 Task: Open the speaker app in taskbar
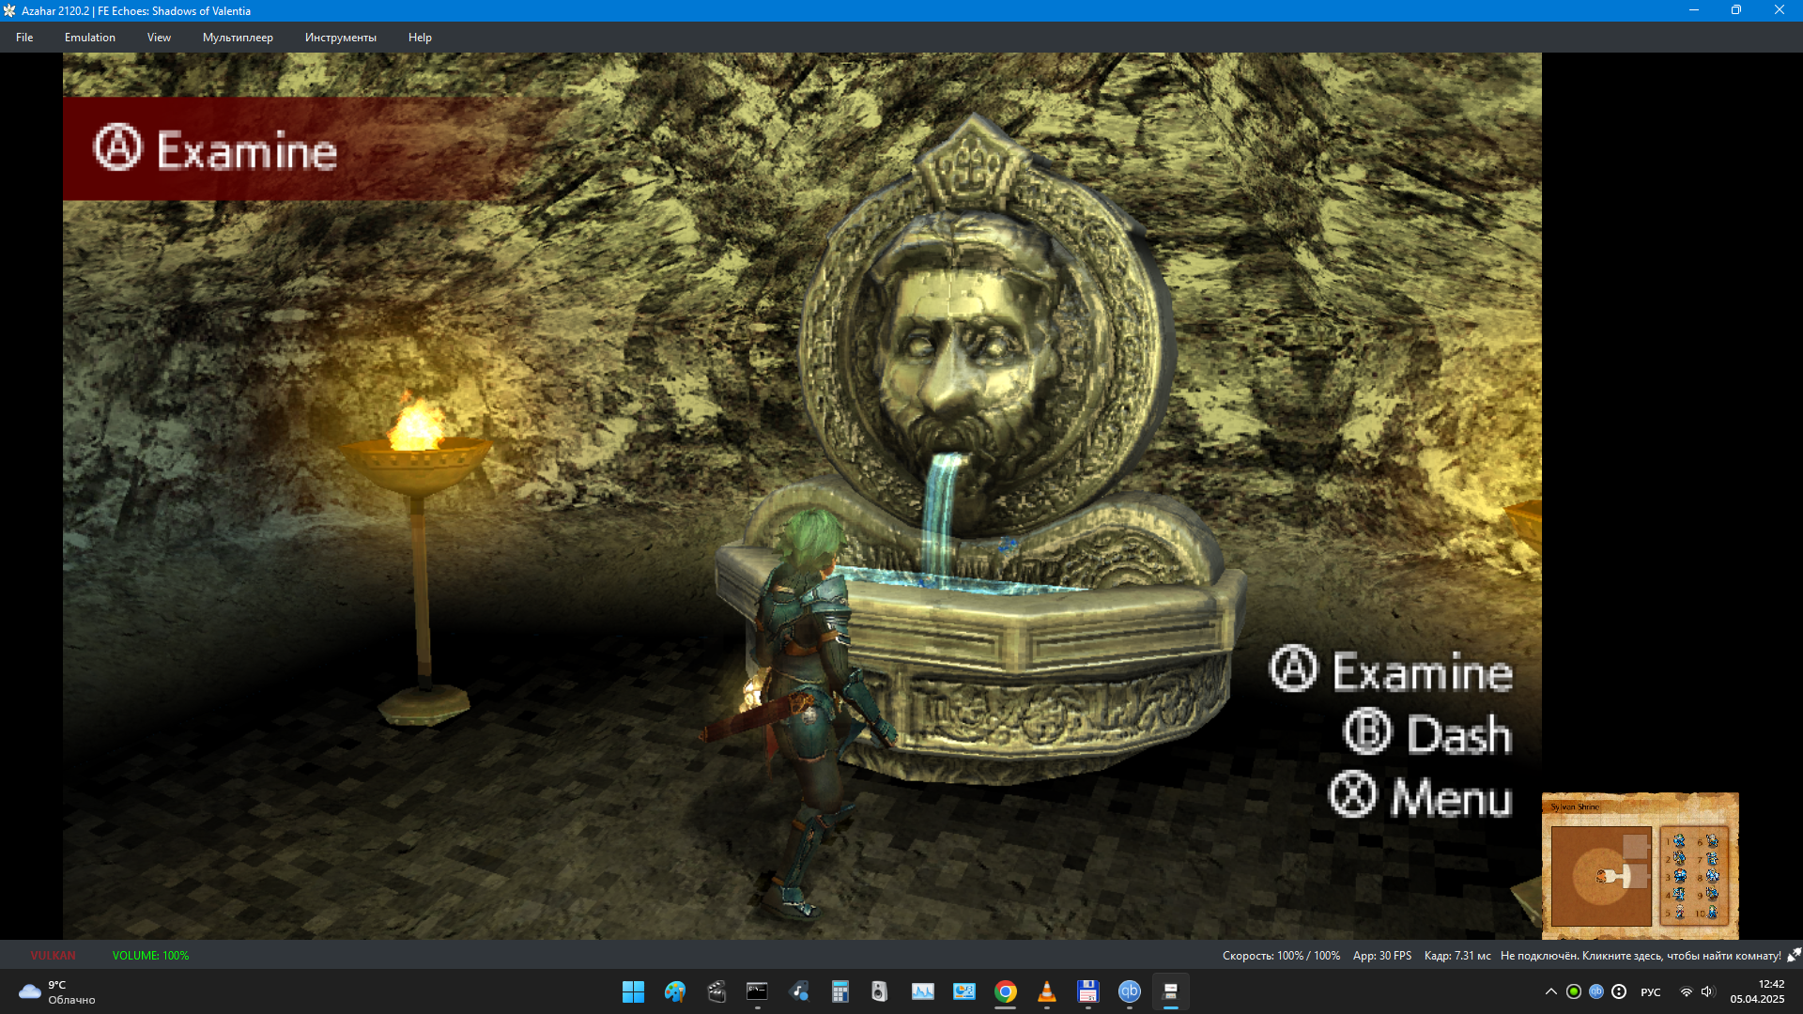click(880, 991)
